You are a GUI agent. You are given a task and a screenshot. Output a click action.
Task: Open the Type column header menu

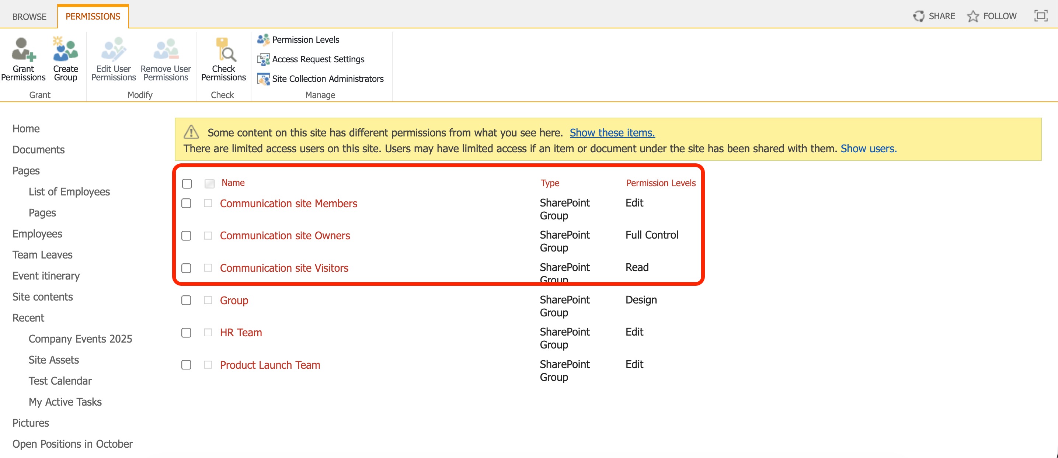550,183
